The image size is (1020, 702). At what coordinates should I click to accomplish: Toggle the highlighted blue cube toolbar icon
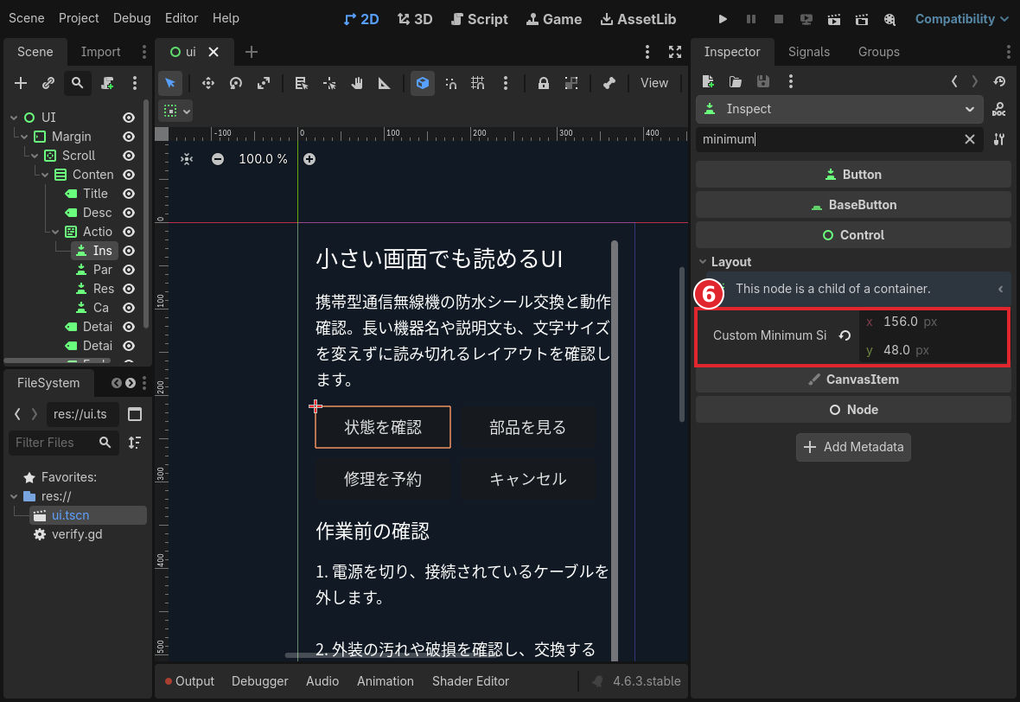[423, 83]
